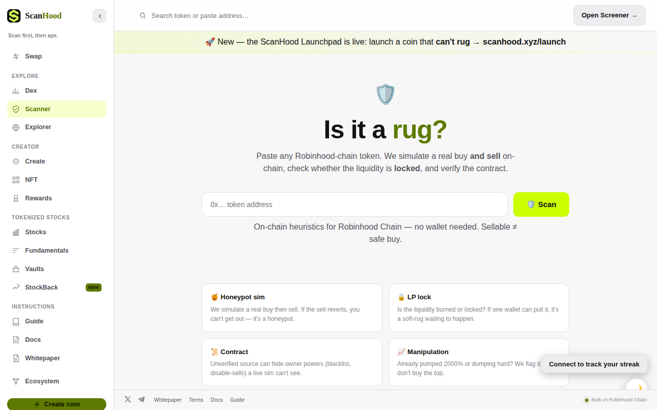Click Connect to track your streak
The height and width of the screenshot is (410, 657).
594,364
